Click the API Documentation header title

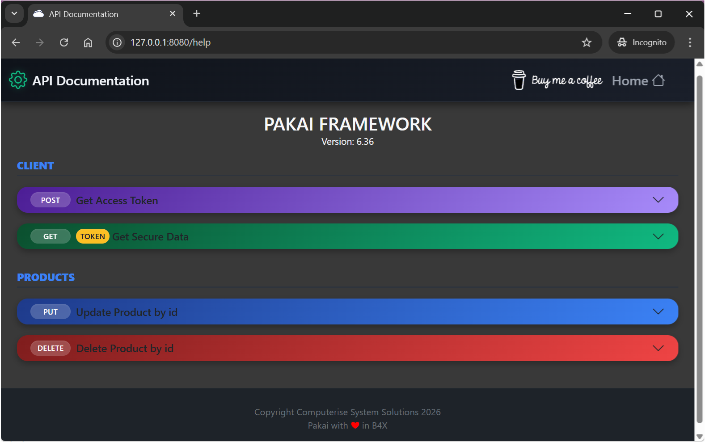(91, 81)
